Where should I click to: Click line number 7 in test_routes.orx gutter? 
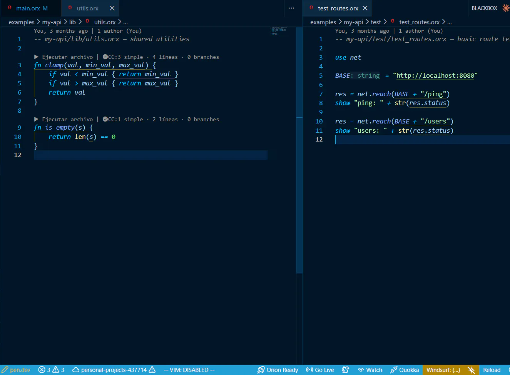[321, 94]
